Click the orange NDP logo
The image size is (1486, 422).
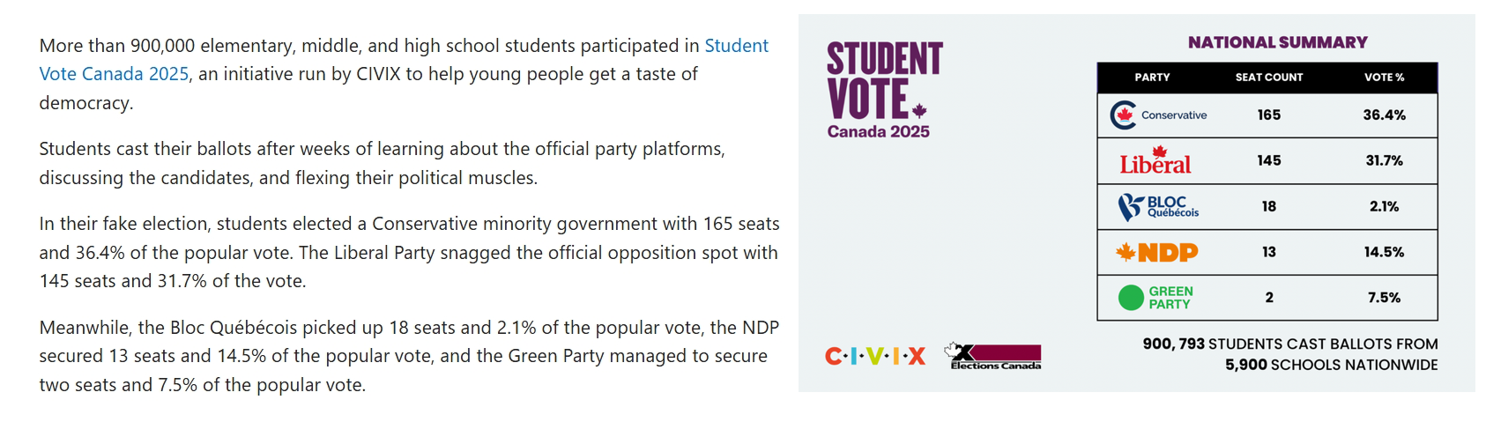pos(1156,253)
